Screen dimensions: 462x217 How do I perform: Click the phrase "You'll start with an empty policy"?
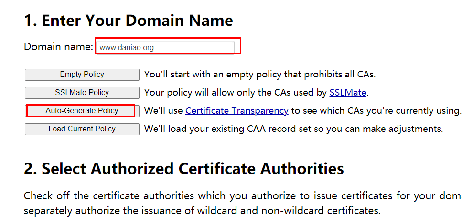(213, 74)
